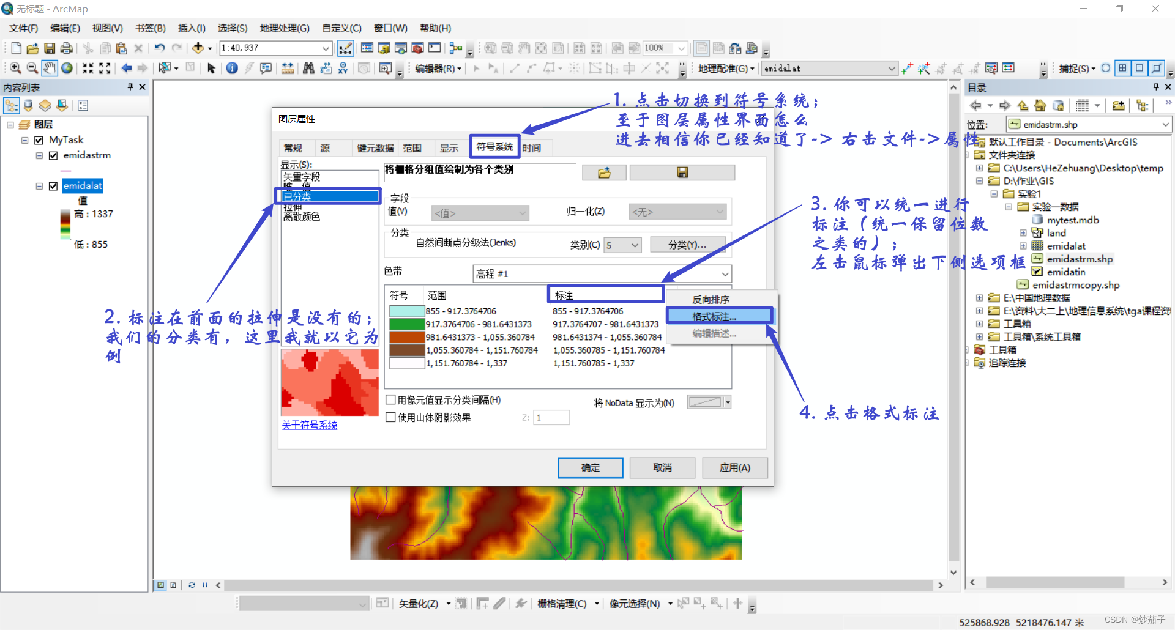Toggle visibility of MyTask group layer

point(39,140)
